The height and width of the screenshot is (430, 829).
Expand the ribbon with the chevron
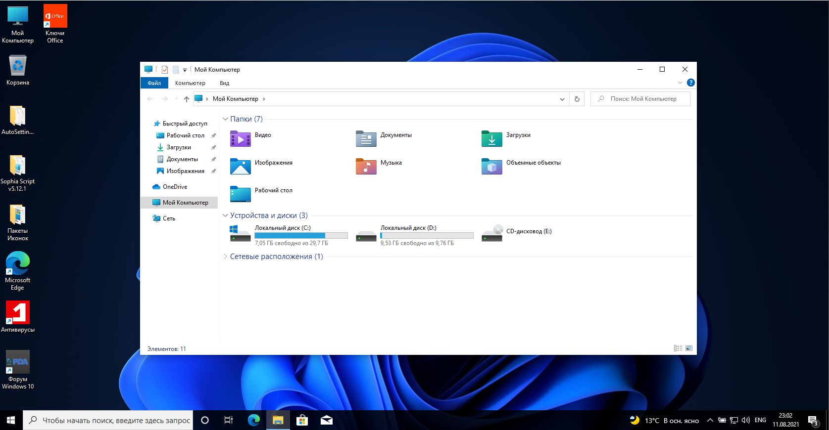(680, 83)
